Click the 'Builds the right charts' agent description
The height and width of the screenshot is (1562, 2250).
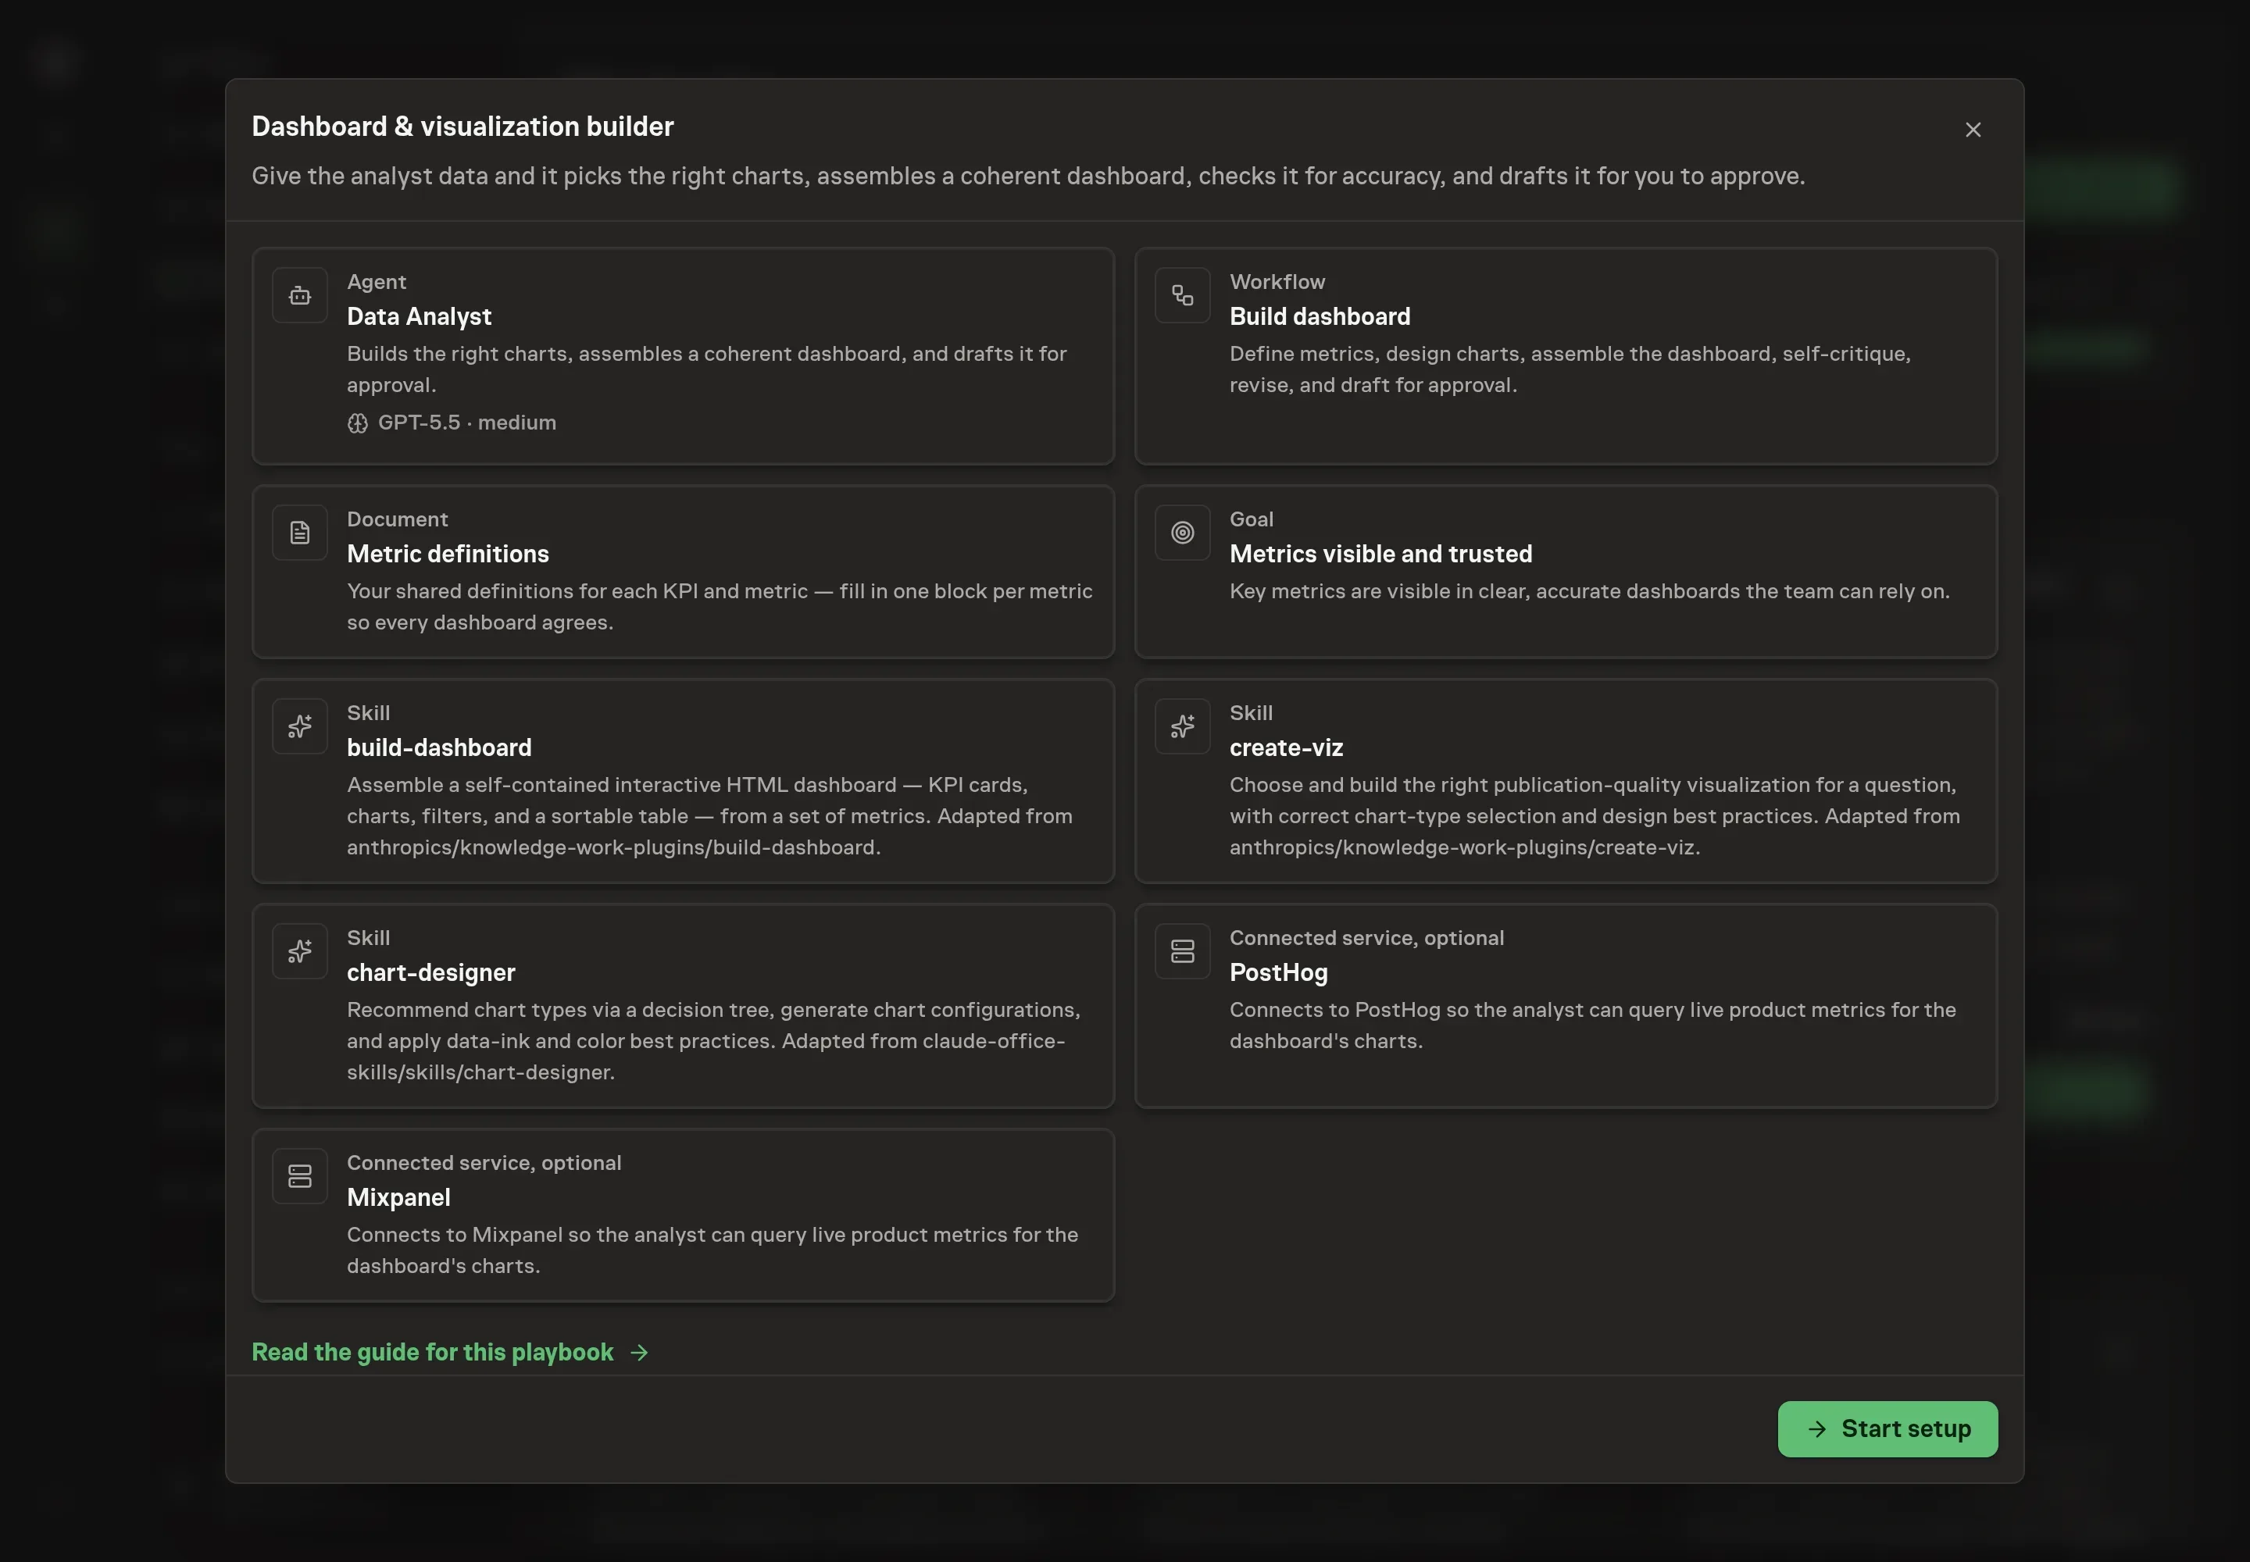click(x=707, y=370)
